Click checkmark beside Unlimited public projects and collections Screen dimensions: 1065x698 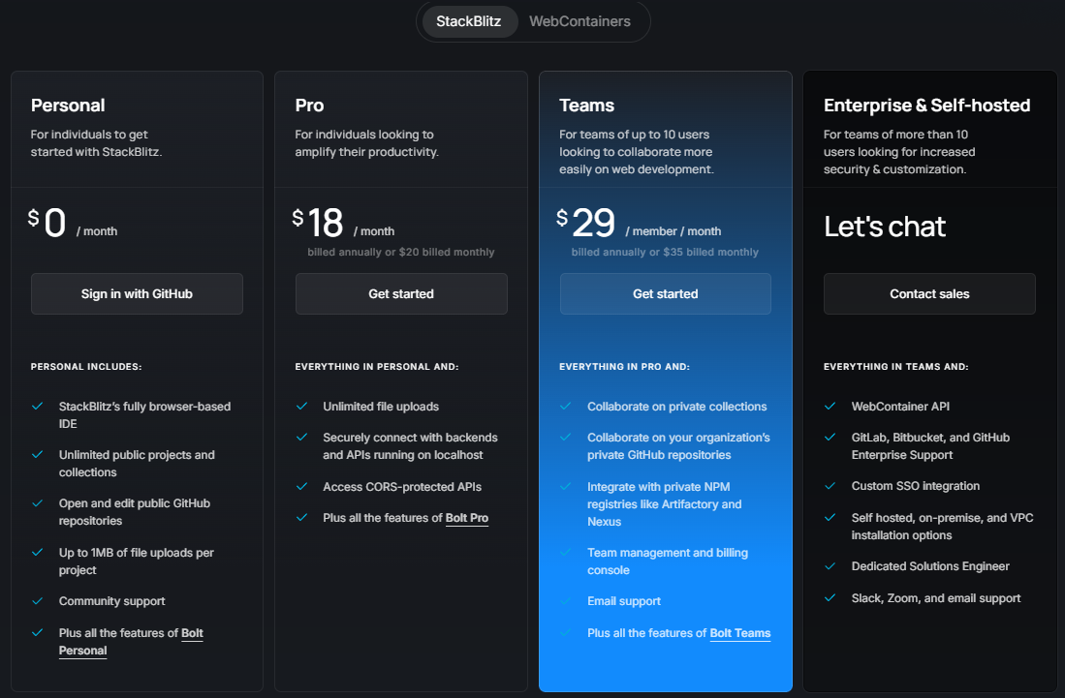point(38,454)
